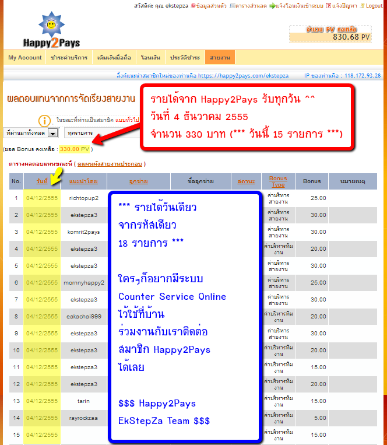
Task: Click the date 04/12/2555 in row 7
Action: 42,300
